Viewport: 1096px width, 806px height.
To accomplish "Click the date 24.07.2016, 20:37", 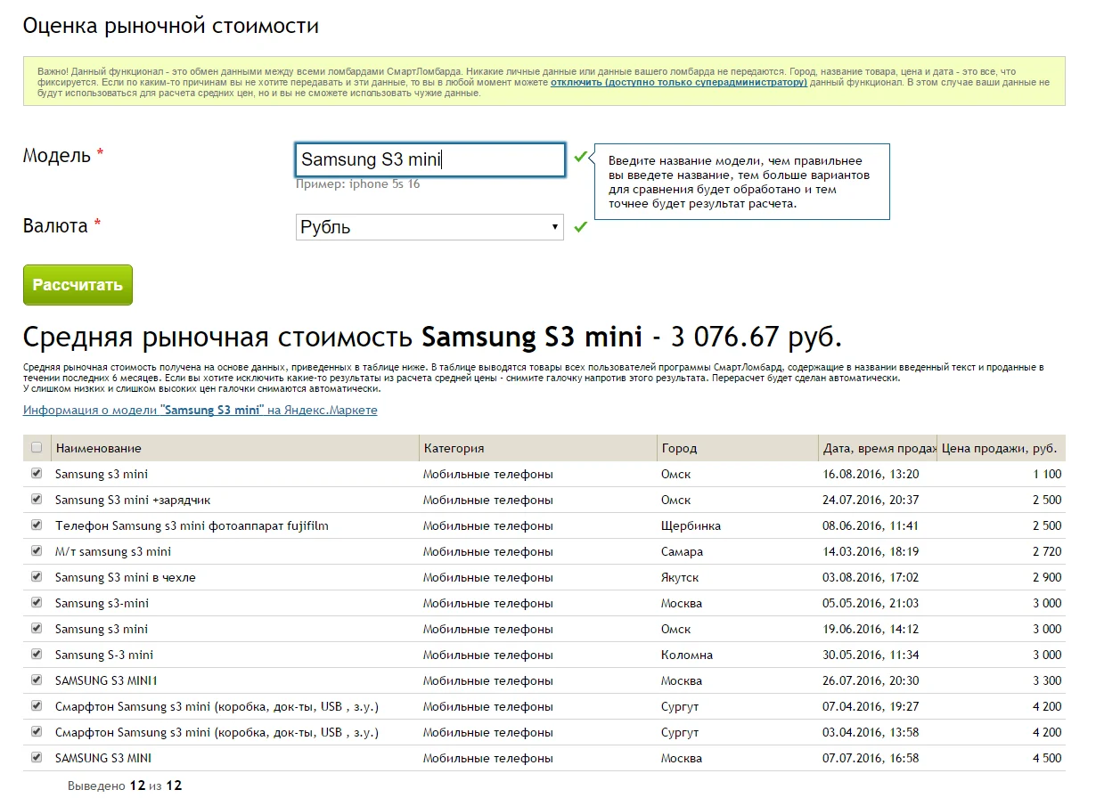I will (871, 500).
